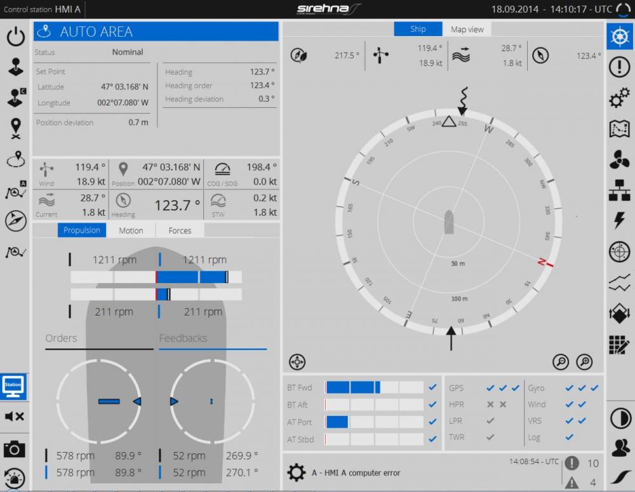Toggle the TWR status check

pos(490,437)
